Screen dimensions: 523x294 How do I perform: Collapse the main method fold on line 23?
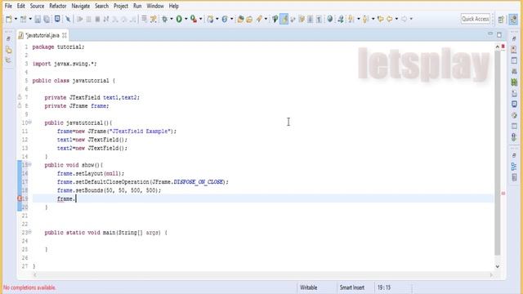click(29, 232)
